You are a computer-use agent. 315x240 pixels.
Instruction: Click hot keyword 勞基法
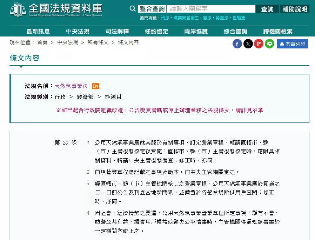pos(222,18)
